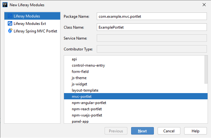The width and height of the screenshot is (211, 138).
Task: Click the Class Name label
Action: pos(74,27)
